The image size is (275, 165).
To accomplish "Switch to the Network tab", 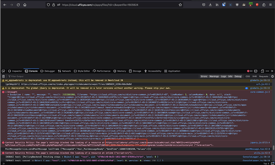I will (64, 71).
